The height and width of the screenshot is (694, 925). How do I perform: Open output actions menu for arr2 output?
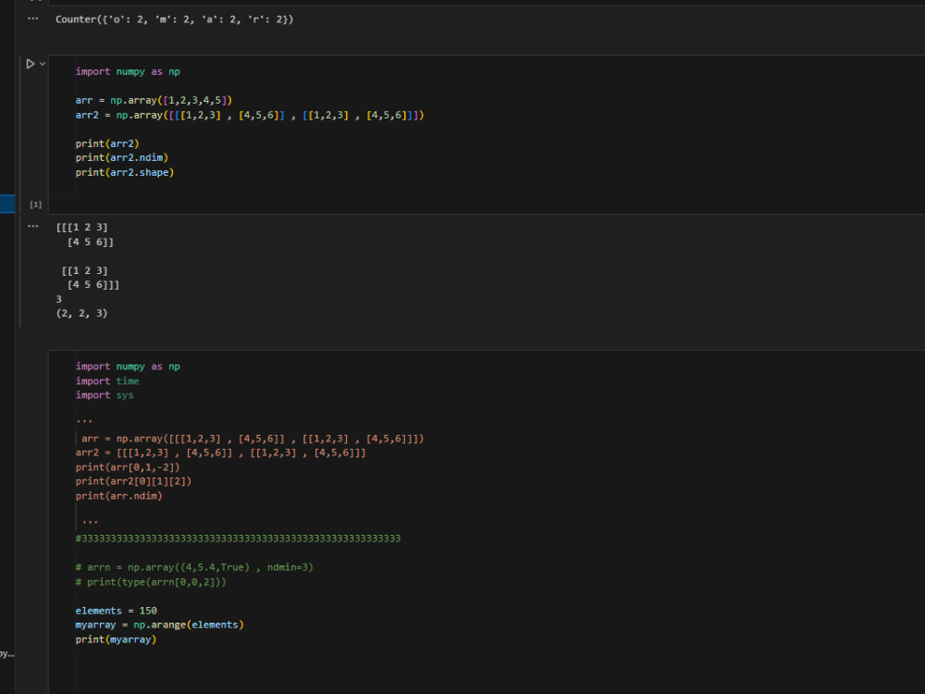pyautogui.click(x=33, y=226)
